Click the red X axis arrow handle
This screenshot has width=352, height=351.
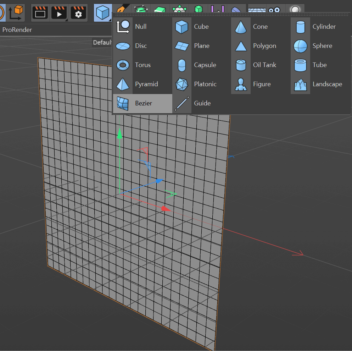166,209
